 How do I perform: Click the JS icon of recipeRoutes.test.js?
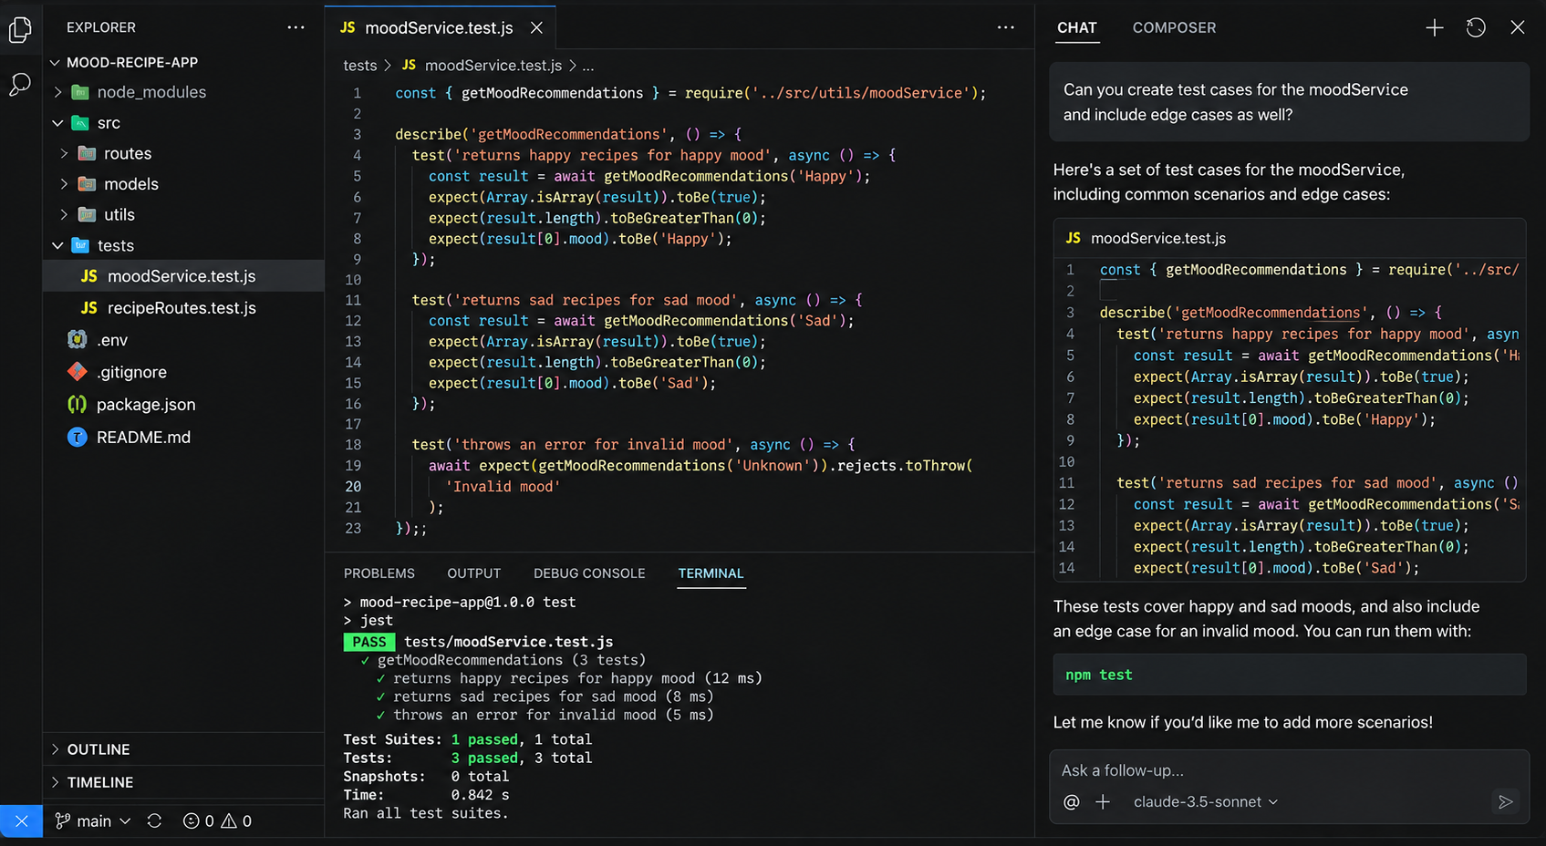coord(88,308)
